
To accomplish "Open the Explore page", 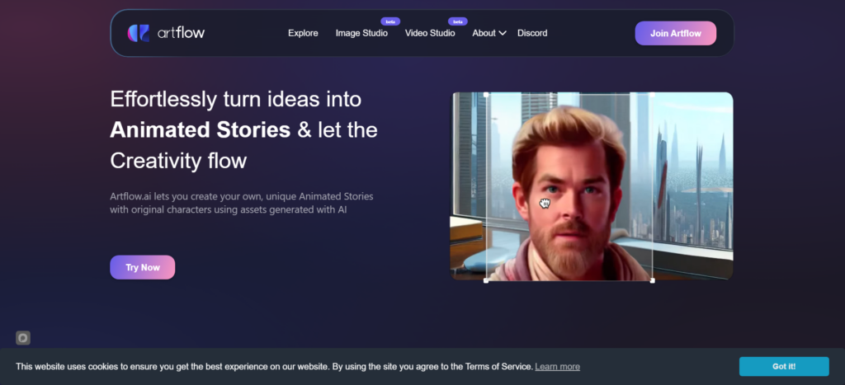I will point(303,33).
